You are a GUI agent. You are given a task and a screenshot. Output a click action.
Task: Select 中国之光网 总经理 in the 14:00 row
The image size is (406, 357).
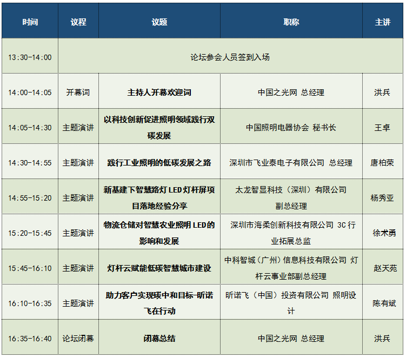pyautogui.click(x=291, y=92)
